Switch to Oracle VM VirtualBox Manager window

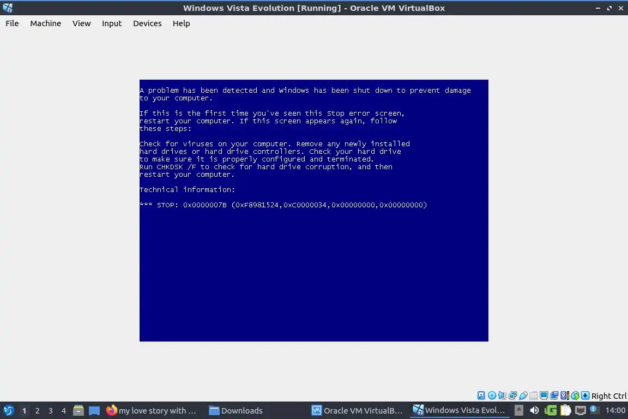pos(357,411)
